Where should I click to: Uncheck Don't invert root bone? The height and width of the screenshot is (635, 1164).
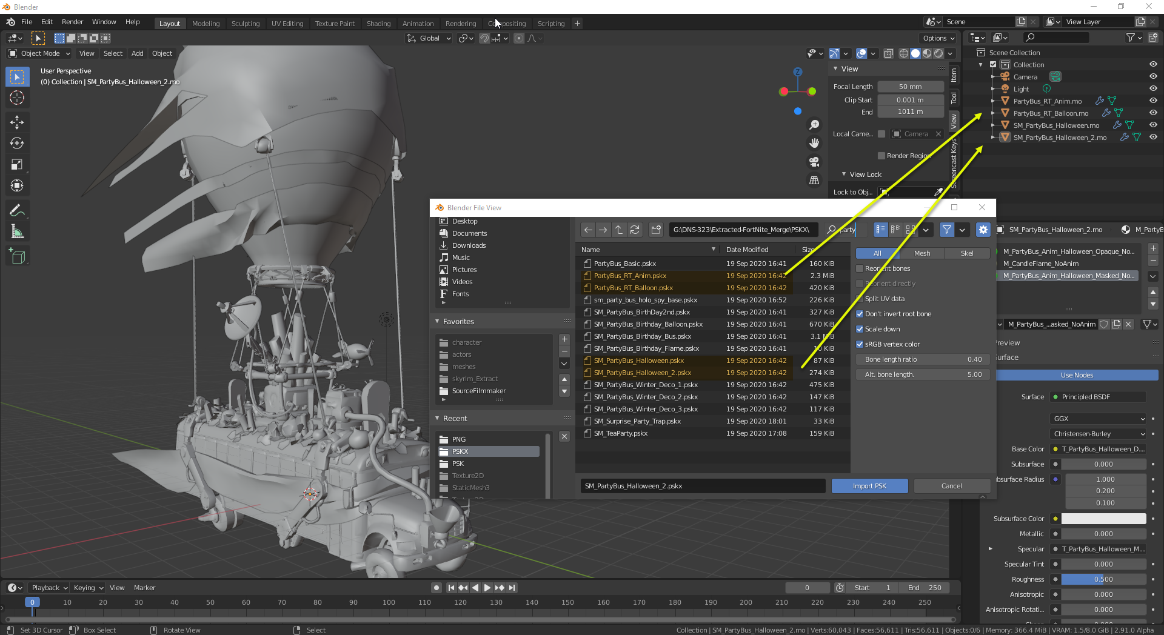(860, 314)
